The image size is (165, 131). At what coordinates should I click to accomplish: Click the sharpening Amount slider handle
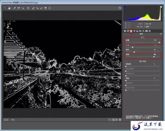[x=159, y=42]
